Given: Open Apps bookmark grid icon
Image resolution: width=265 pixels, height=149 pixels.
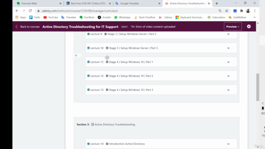Looking at the screenshot, I should [x=17, y=17].
